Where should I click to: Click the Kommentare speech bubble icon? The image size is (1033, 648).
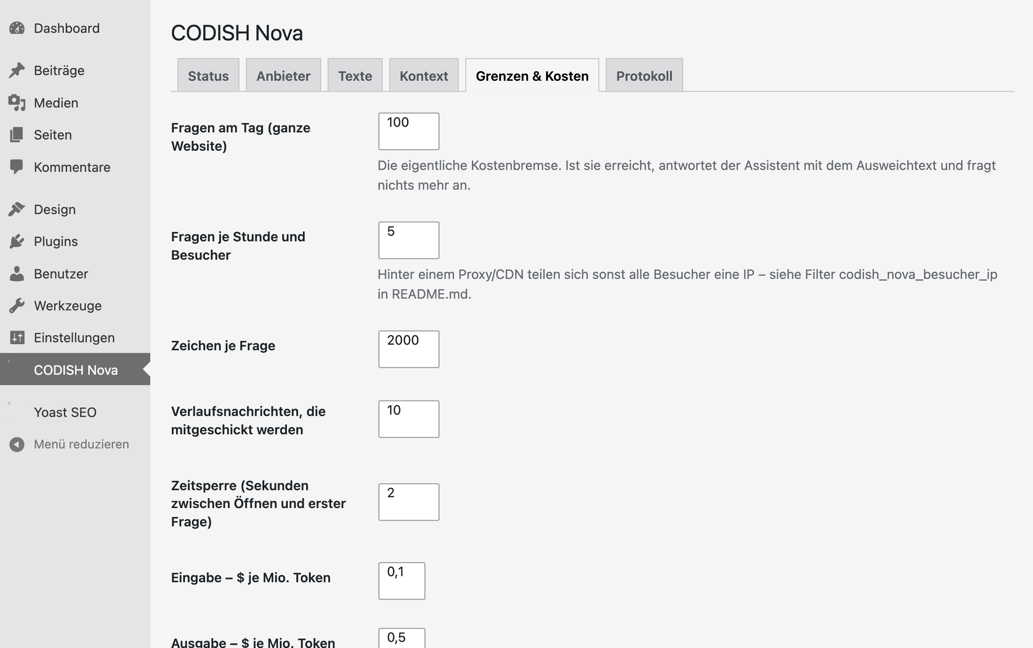(17, 167)
